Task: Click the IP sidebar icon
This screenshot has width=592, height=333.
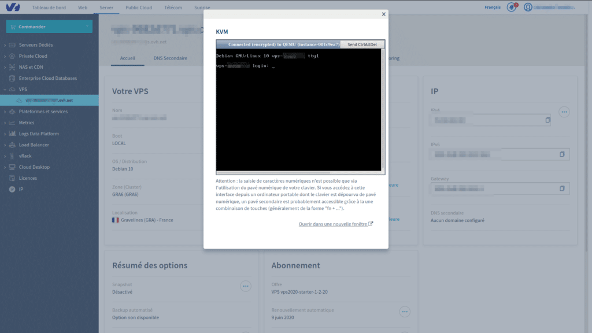Action: [12, 189]
